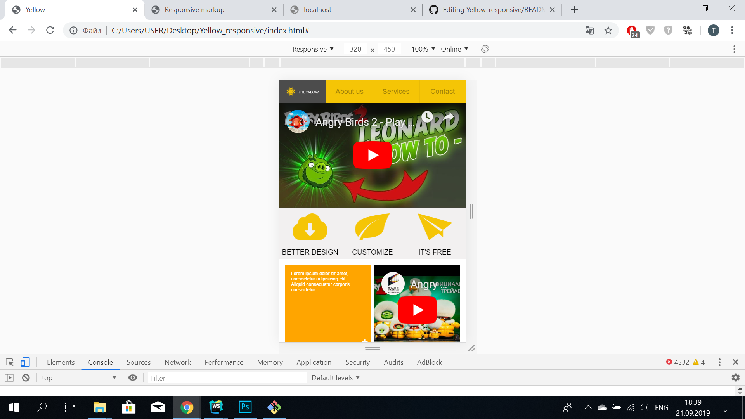Click the cloud download Better Design icon

click(x=310, y=227)
